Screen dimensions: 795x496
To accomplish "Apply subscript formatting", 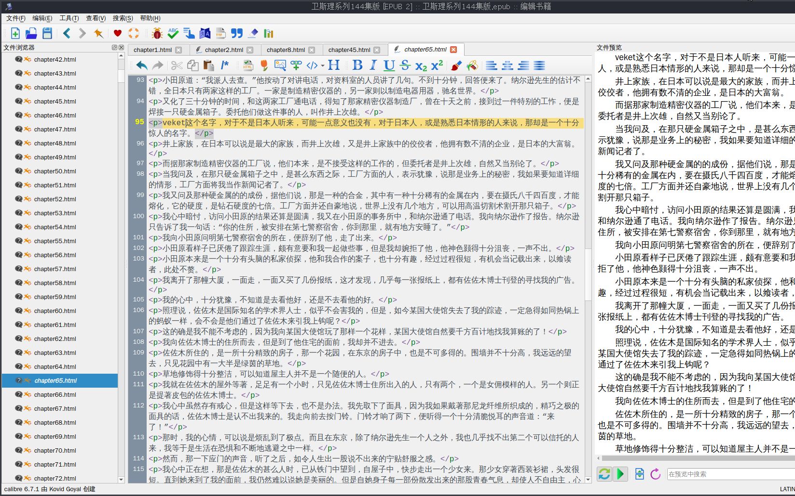I will click(421, 65).
